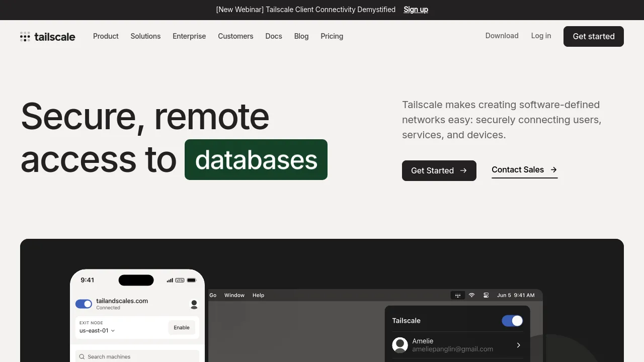The height and width of the screenshot is (362, 644).
Task: Enable the us-east-01 exit node
Action: tap(182, 327)
